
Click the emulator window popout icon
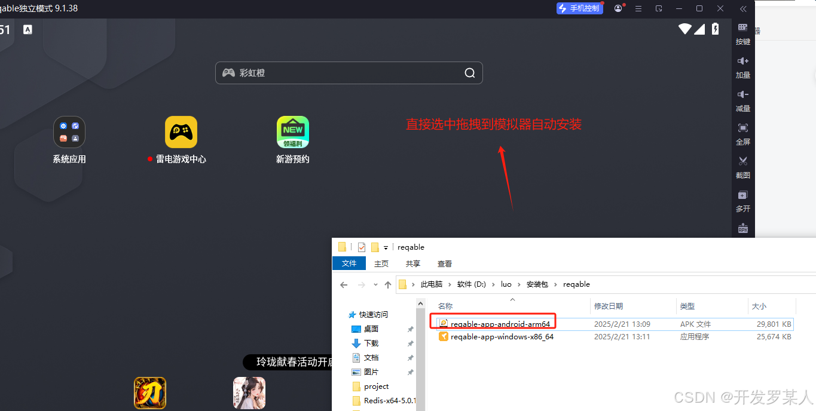[x=659, y=9]
